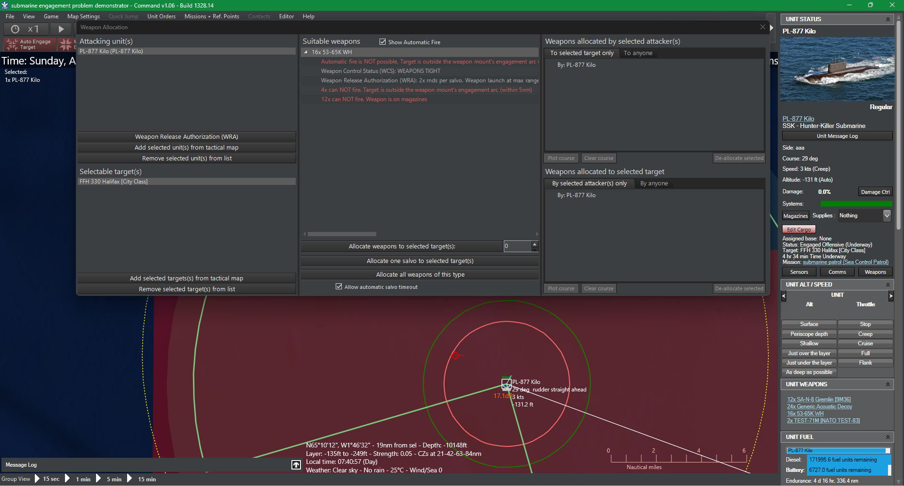
Task: Select FFH 330 Halifax in selectable targets
Action: 113,182
